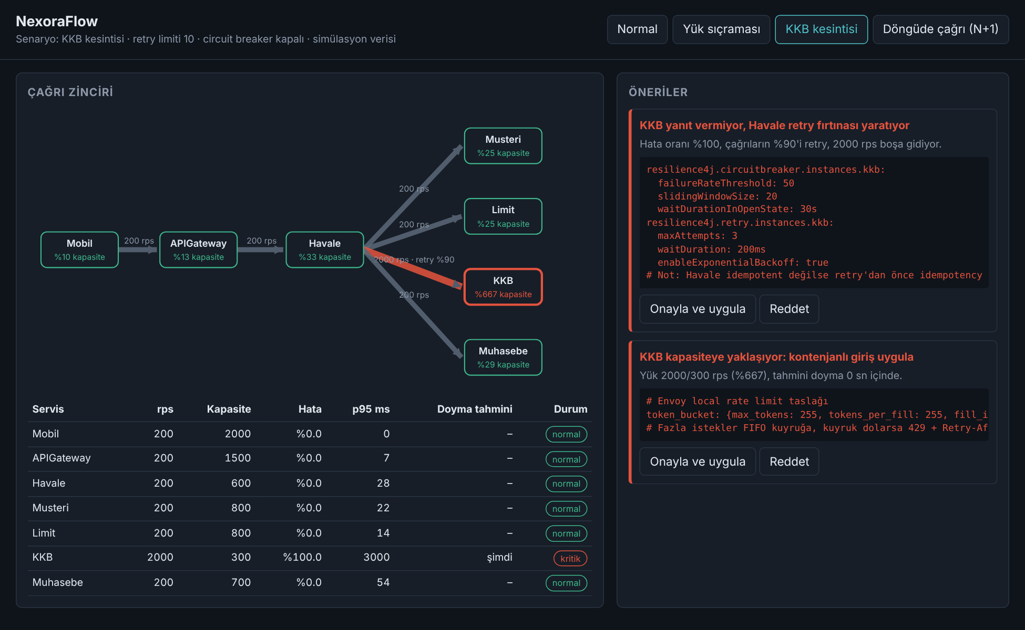The width and height of the screenshot is (1025, 630).
Task: Select the APIGateway node in the graph
Action: [198, 250]
